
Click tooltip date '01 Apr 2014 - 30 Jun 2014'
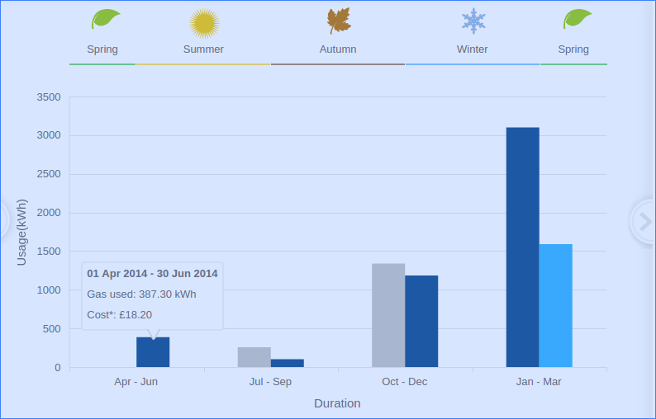[x=152, y=274]
